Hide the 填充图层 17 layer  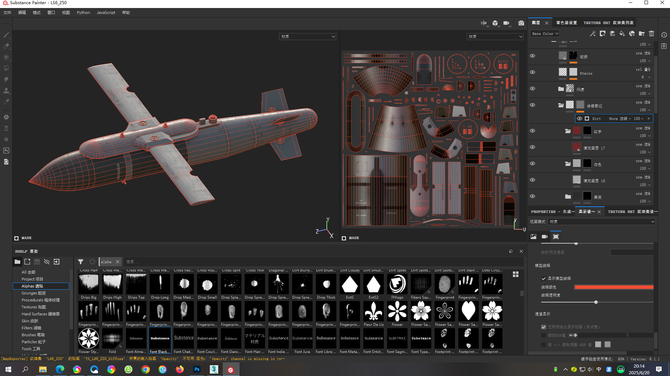click(532, 147)
